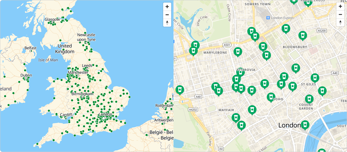Screen dimensions: 347x152
Task: Zoom in on the right London map
Action: pos(340,7)
